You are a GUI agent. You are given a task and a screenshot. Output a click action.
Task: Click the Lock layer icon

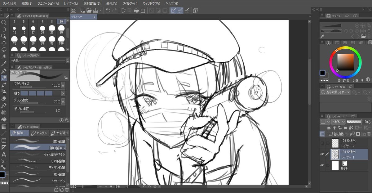point(345,127)
